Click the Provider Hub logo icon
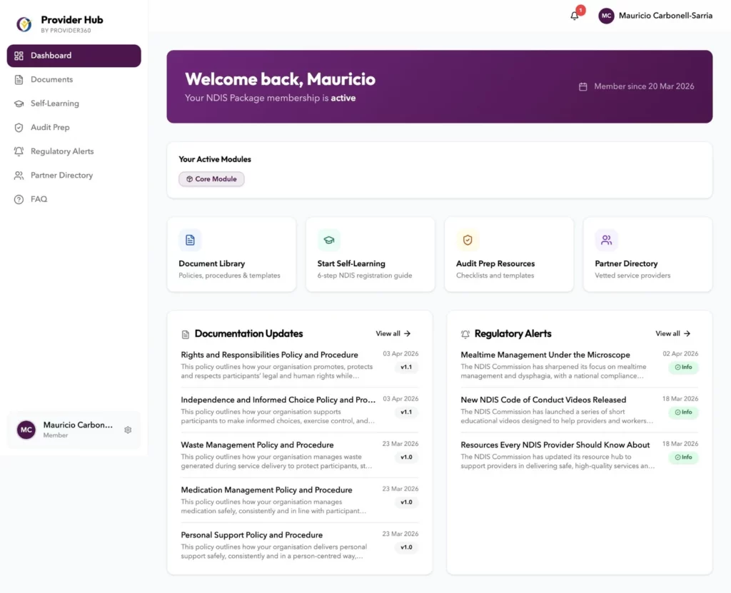 coord(24,24)
